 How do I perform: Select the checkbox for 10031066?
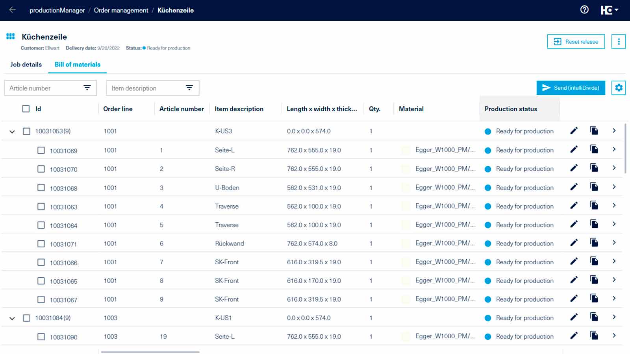pyautogui.click(x=41, y=262)
